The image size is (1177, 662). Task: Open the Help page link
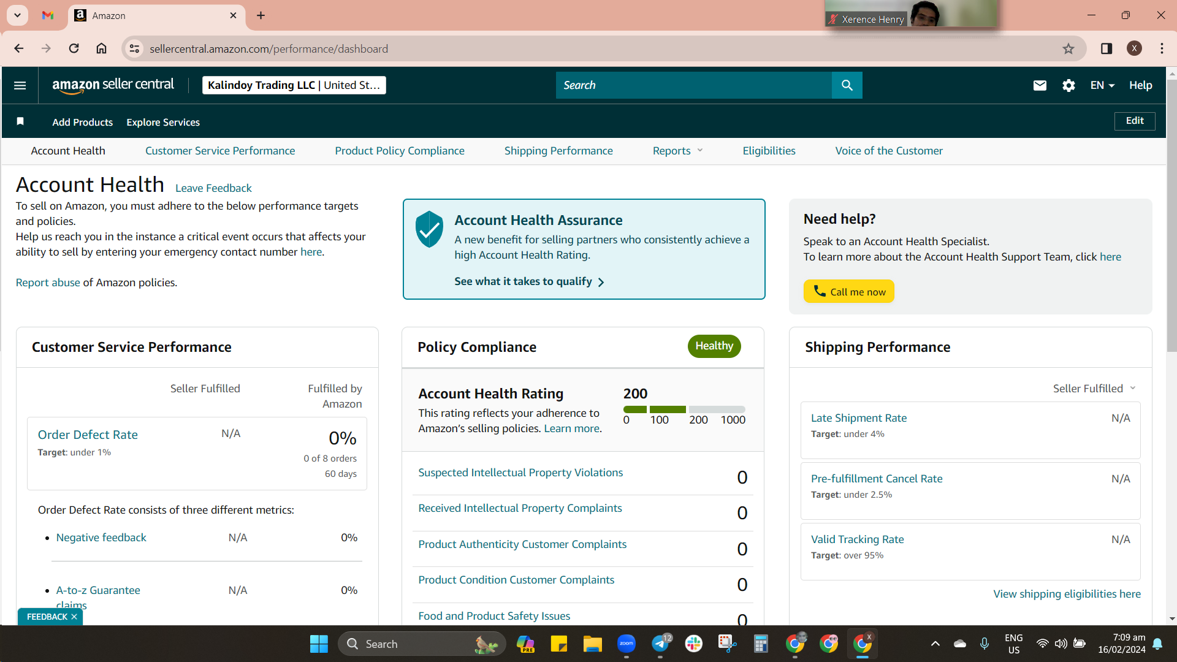point(1141,85)
